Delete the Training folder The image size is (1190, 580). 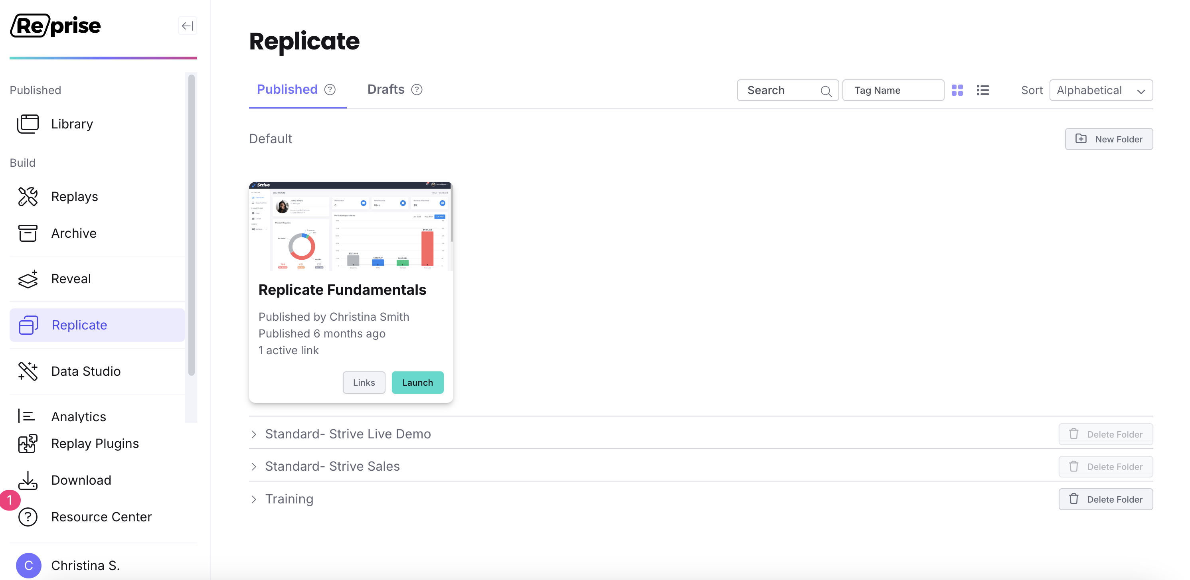tap(1106, 499)
